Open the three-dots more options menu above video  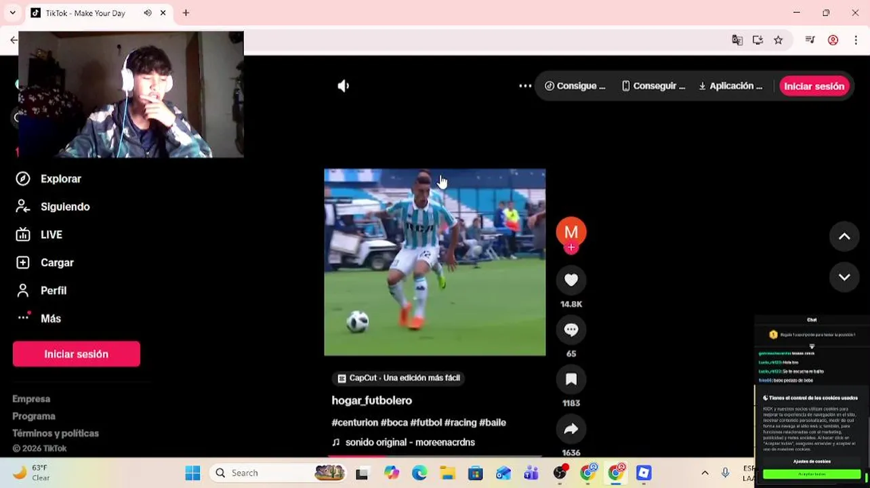(525, 86)
